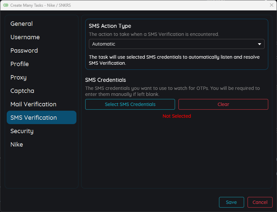Select the SMS Verification section
Screen dimensions: 277x212
point(42,117)
